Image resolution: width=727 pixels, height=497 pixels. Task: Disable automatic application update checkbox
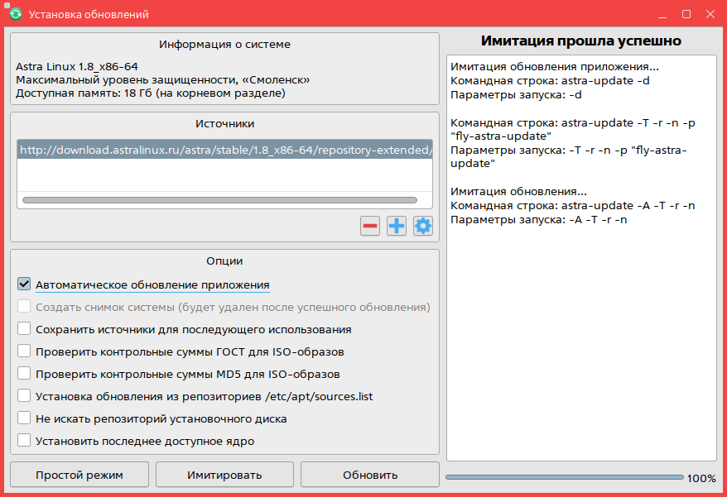pyautogui.click(x=24, y=284)
